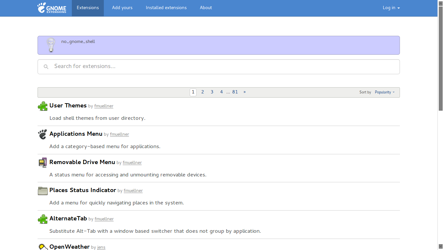Click the lightbulb icon in the notice banner
The image size is (444, 250).
(x=51, y=45)
